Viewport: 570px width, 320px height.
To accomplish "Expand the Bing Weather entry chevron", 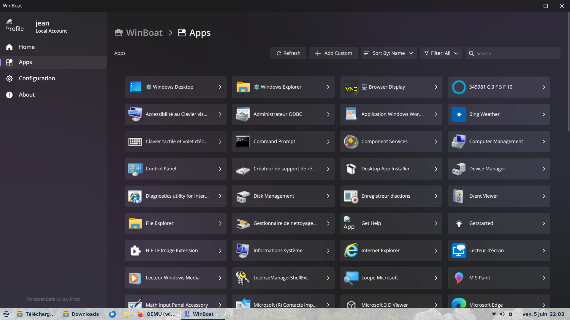I will (544, 114).
